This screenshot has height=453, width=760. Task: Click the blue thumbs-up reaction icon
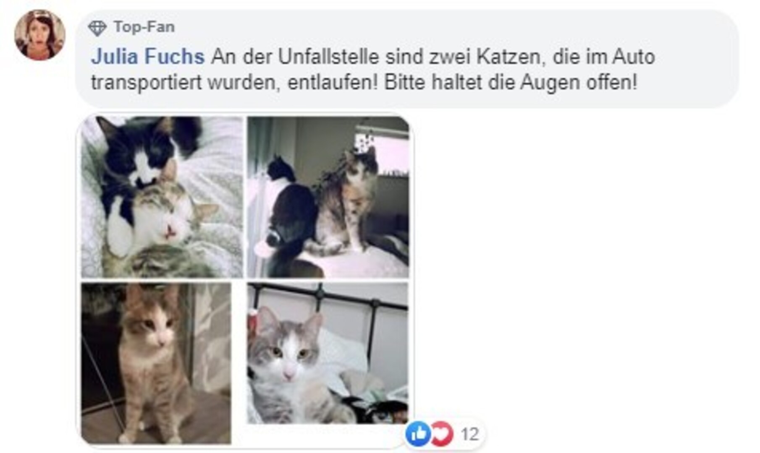(x=418, y=434)
